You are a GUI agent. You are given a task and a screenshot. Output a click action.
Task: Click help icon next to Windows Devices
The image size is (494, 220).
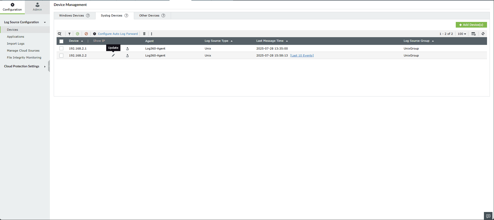(88, 15)
